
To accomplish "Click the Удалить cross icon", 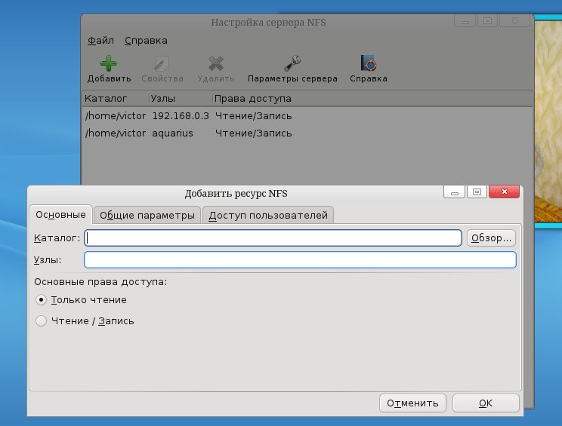I will pos(216,63).
